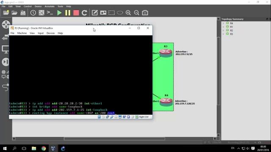Click the canvas horizontal scrollbar thumb

point(114,138)
